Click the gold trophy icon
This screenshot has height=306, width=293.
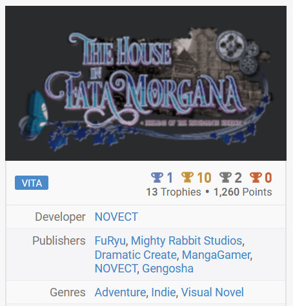pos(187,178)
